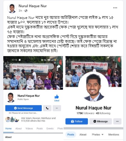The image size is (126, 141).
Task: Select the Events tab
Action: [x=50, y=128]
